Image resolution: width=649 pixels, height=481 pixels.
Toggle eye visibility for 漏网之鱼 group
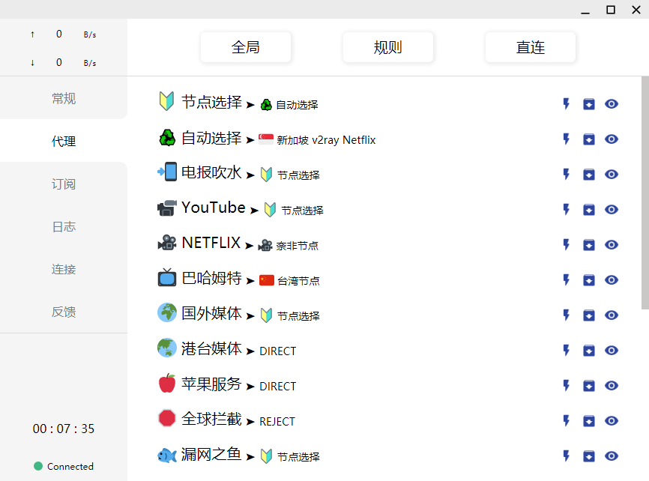612,456
